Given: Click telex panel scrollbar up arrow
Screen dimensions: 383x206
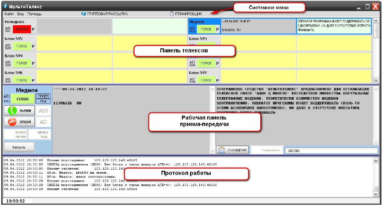Looking at the screenshot, I should point(376,21).
